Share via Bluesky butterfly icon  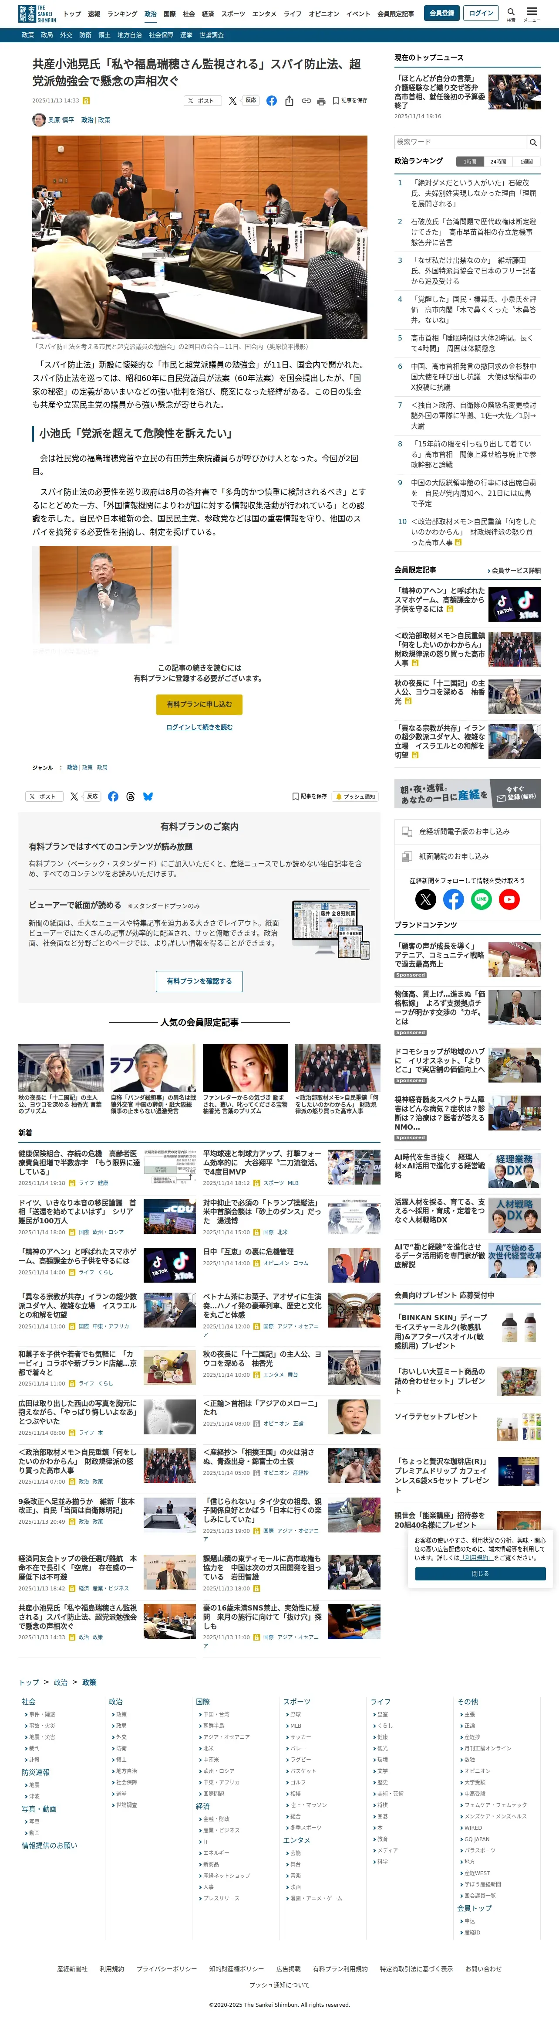point(148,796)
